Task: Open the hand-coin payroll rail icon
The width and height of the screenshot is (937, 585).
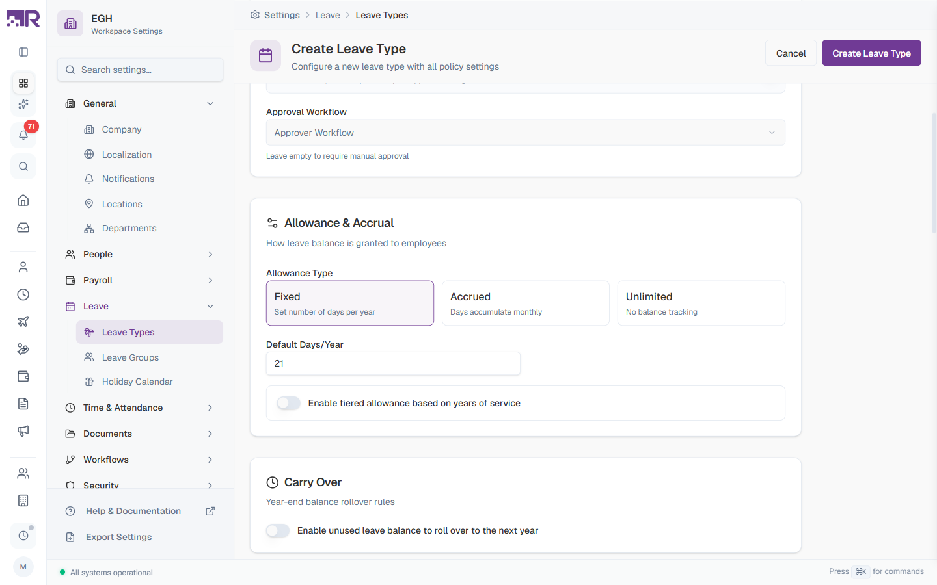Action: 23,349
